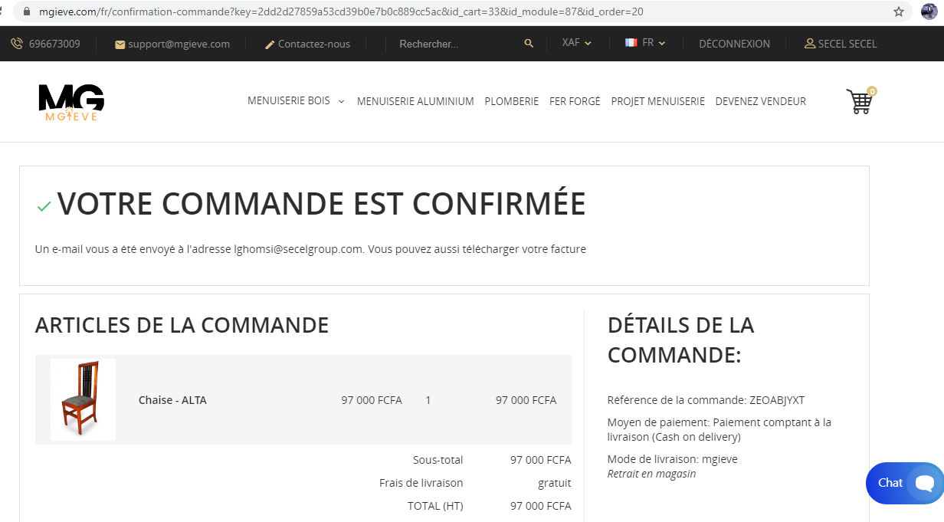Click the user icon beside SECEL SECEL
This screenshot has height=522, width=944.
pyautogui.click(x=810, y=44)
